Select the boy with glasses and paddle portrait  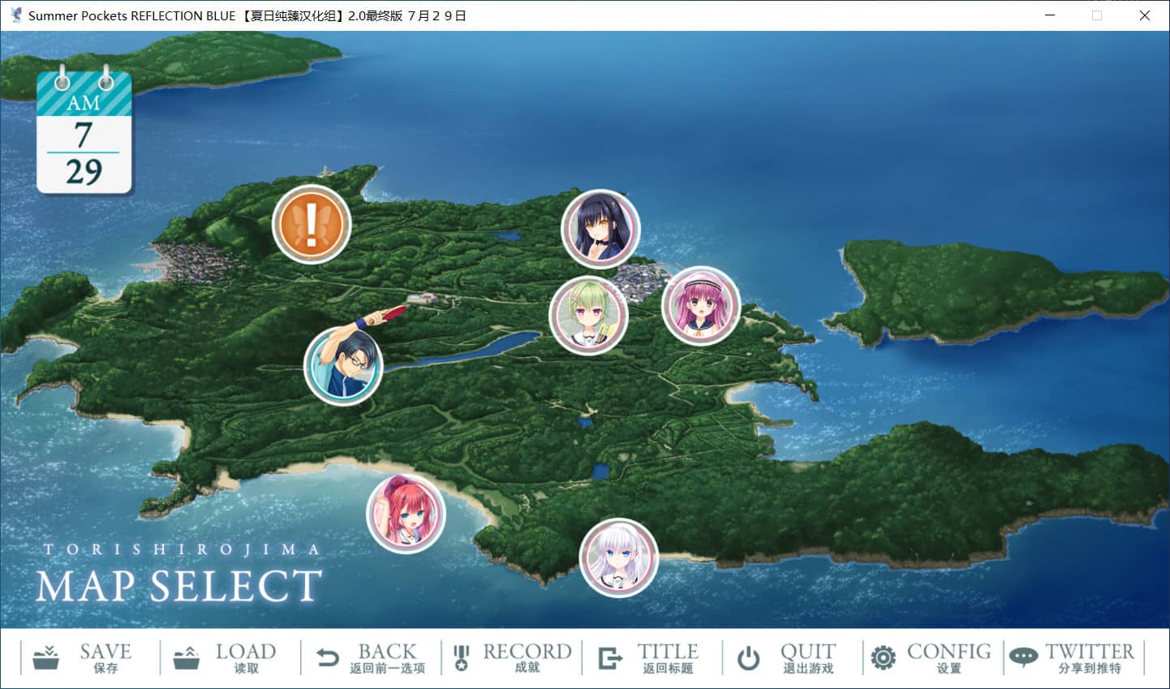point(343,365)
